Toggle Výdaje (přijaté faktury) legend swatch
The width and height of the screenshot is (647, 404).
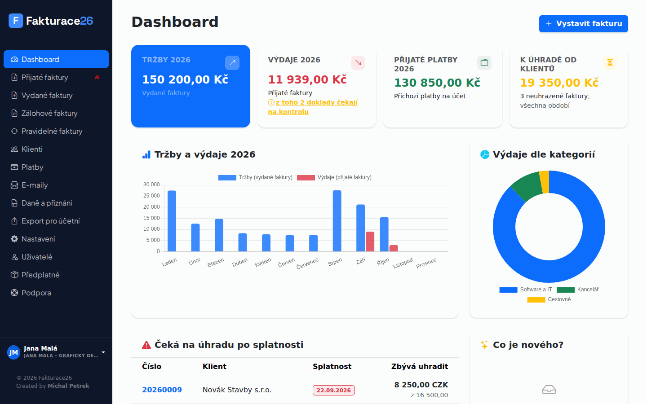tap(306, 177)
